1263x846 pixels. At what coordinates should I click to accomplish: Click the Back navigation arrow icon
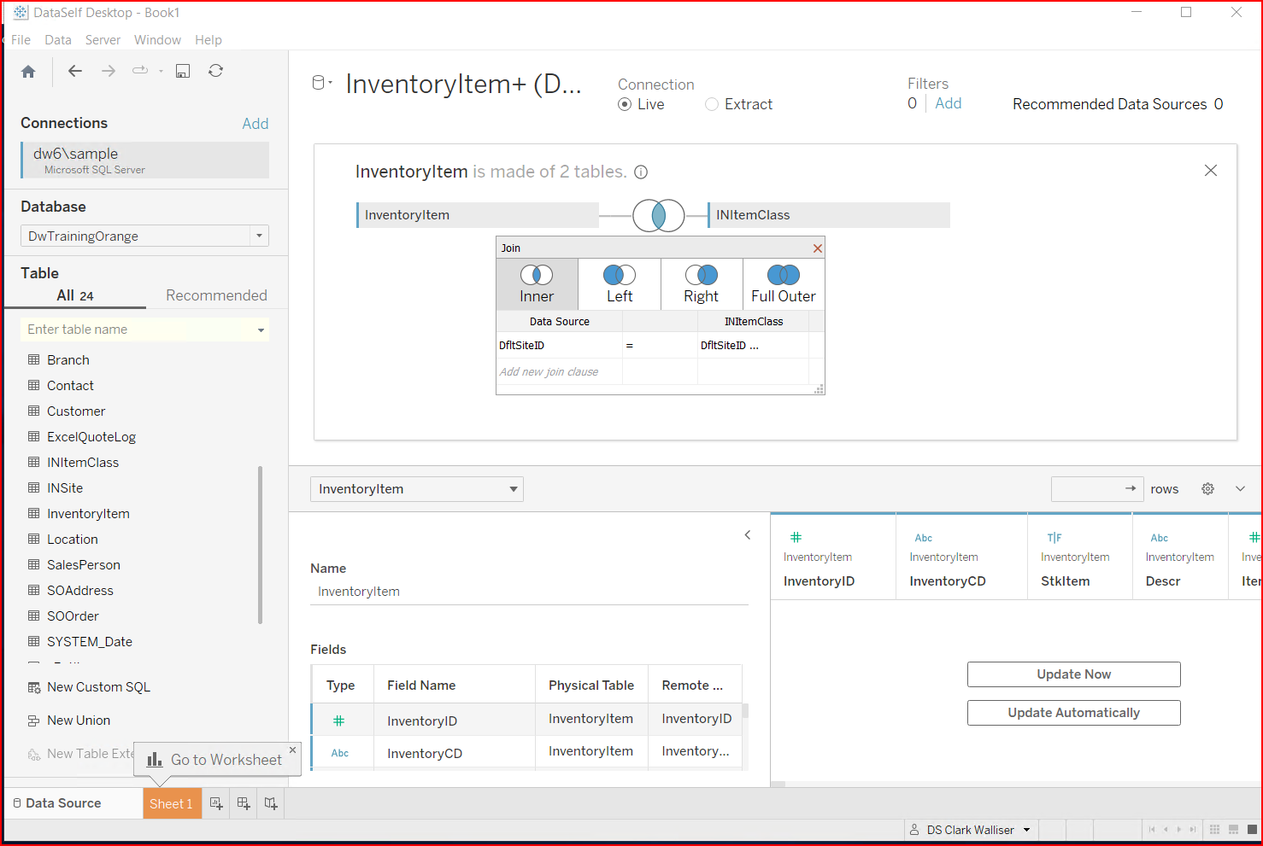pos(75,71)
